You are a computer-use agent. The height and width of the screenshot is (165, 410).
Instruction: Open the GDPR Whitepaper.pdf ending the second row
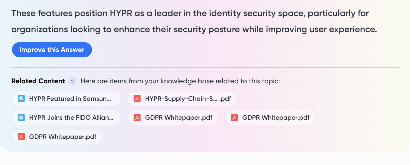click(x=270, y=117)
